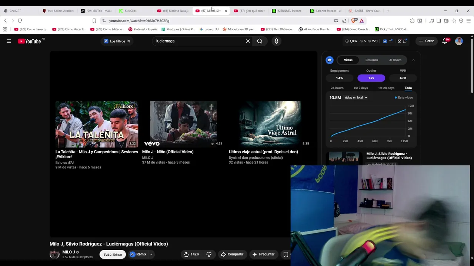Toggle the Este video chart legend
474x266 pixels.
point(404,98)
